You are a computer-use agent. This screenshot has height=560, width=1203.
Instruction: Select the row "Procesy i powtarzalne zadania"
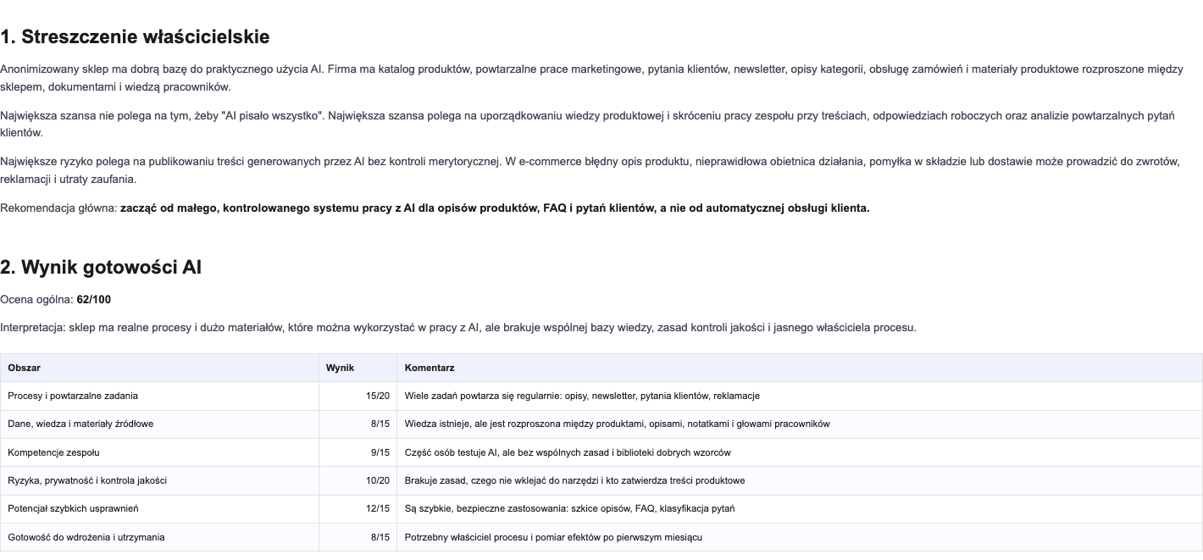coord(601,396)
